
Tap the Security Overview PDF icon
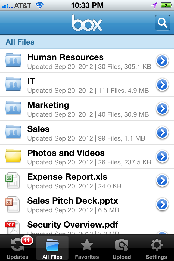click(12, 228)
